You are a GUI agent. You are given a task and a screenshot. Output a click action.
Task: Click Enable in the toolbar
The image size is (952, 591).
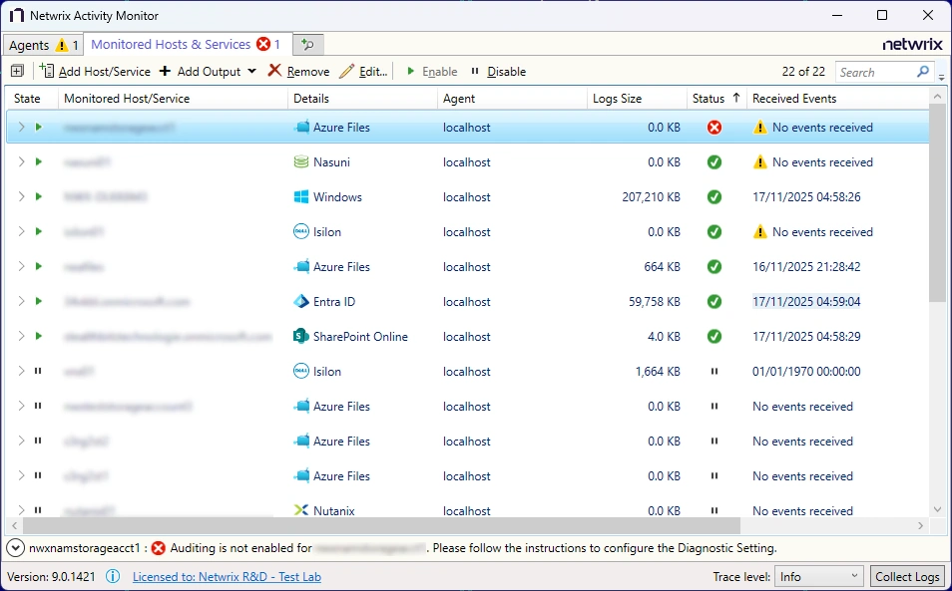click(431, 72)
